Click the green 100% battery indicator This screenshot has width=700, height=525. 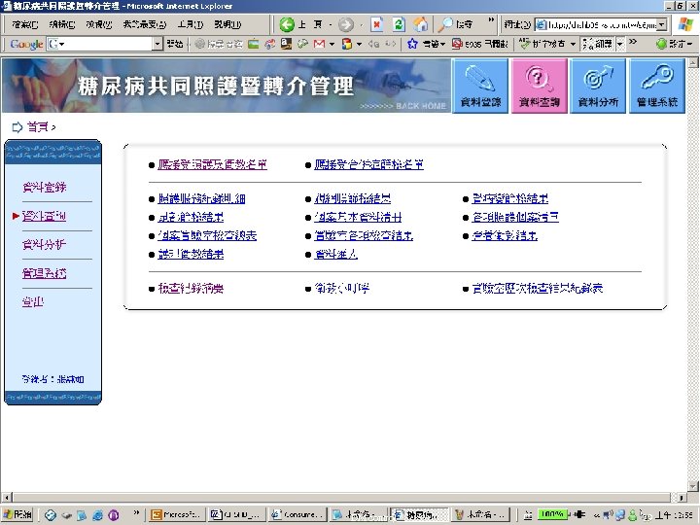552,514
